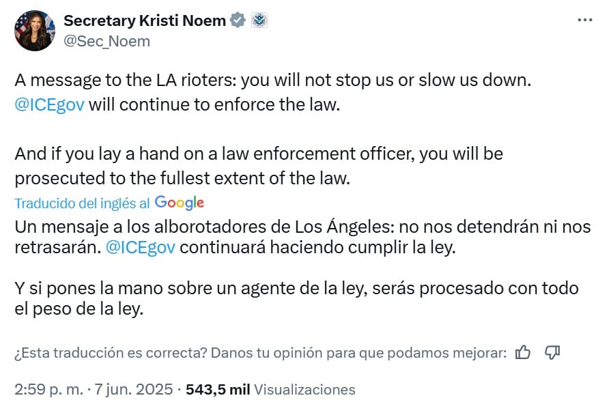Viewport: 611px width, 413px height.
Task: Click the "¿Esta traducción es correcta?" feedback prompt
Action: coord(259,353)
